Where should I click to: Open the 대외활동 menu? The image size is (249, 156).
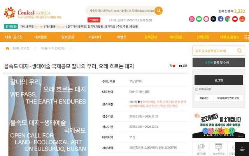pos(40,37)
